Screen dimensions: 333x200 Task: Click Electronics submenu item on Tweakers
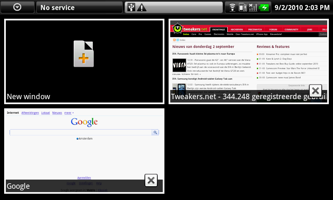[x=219, y=34]
